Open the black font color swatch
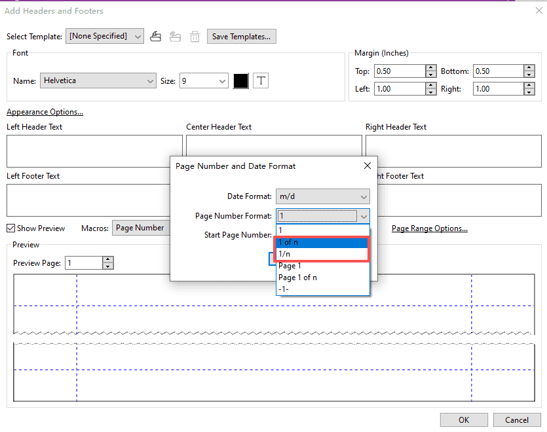547x432 pixels. [x=240, y=81]
